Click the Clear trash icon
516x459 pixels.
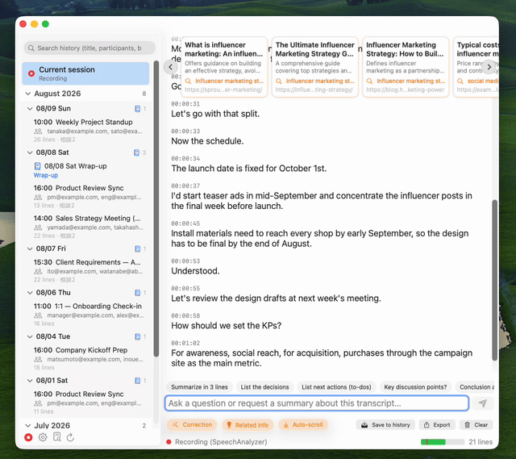tap(468, 425)
